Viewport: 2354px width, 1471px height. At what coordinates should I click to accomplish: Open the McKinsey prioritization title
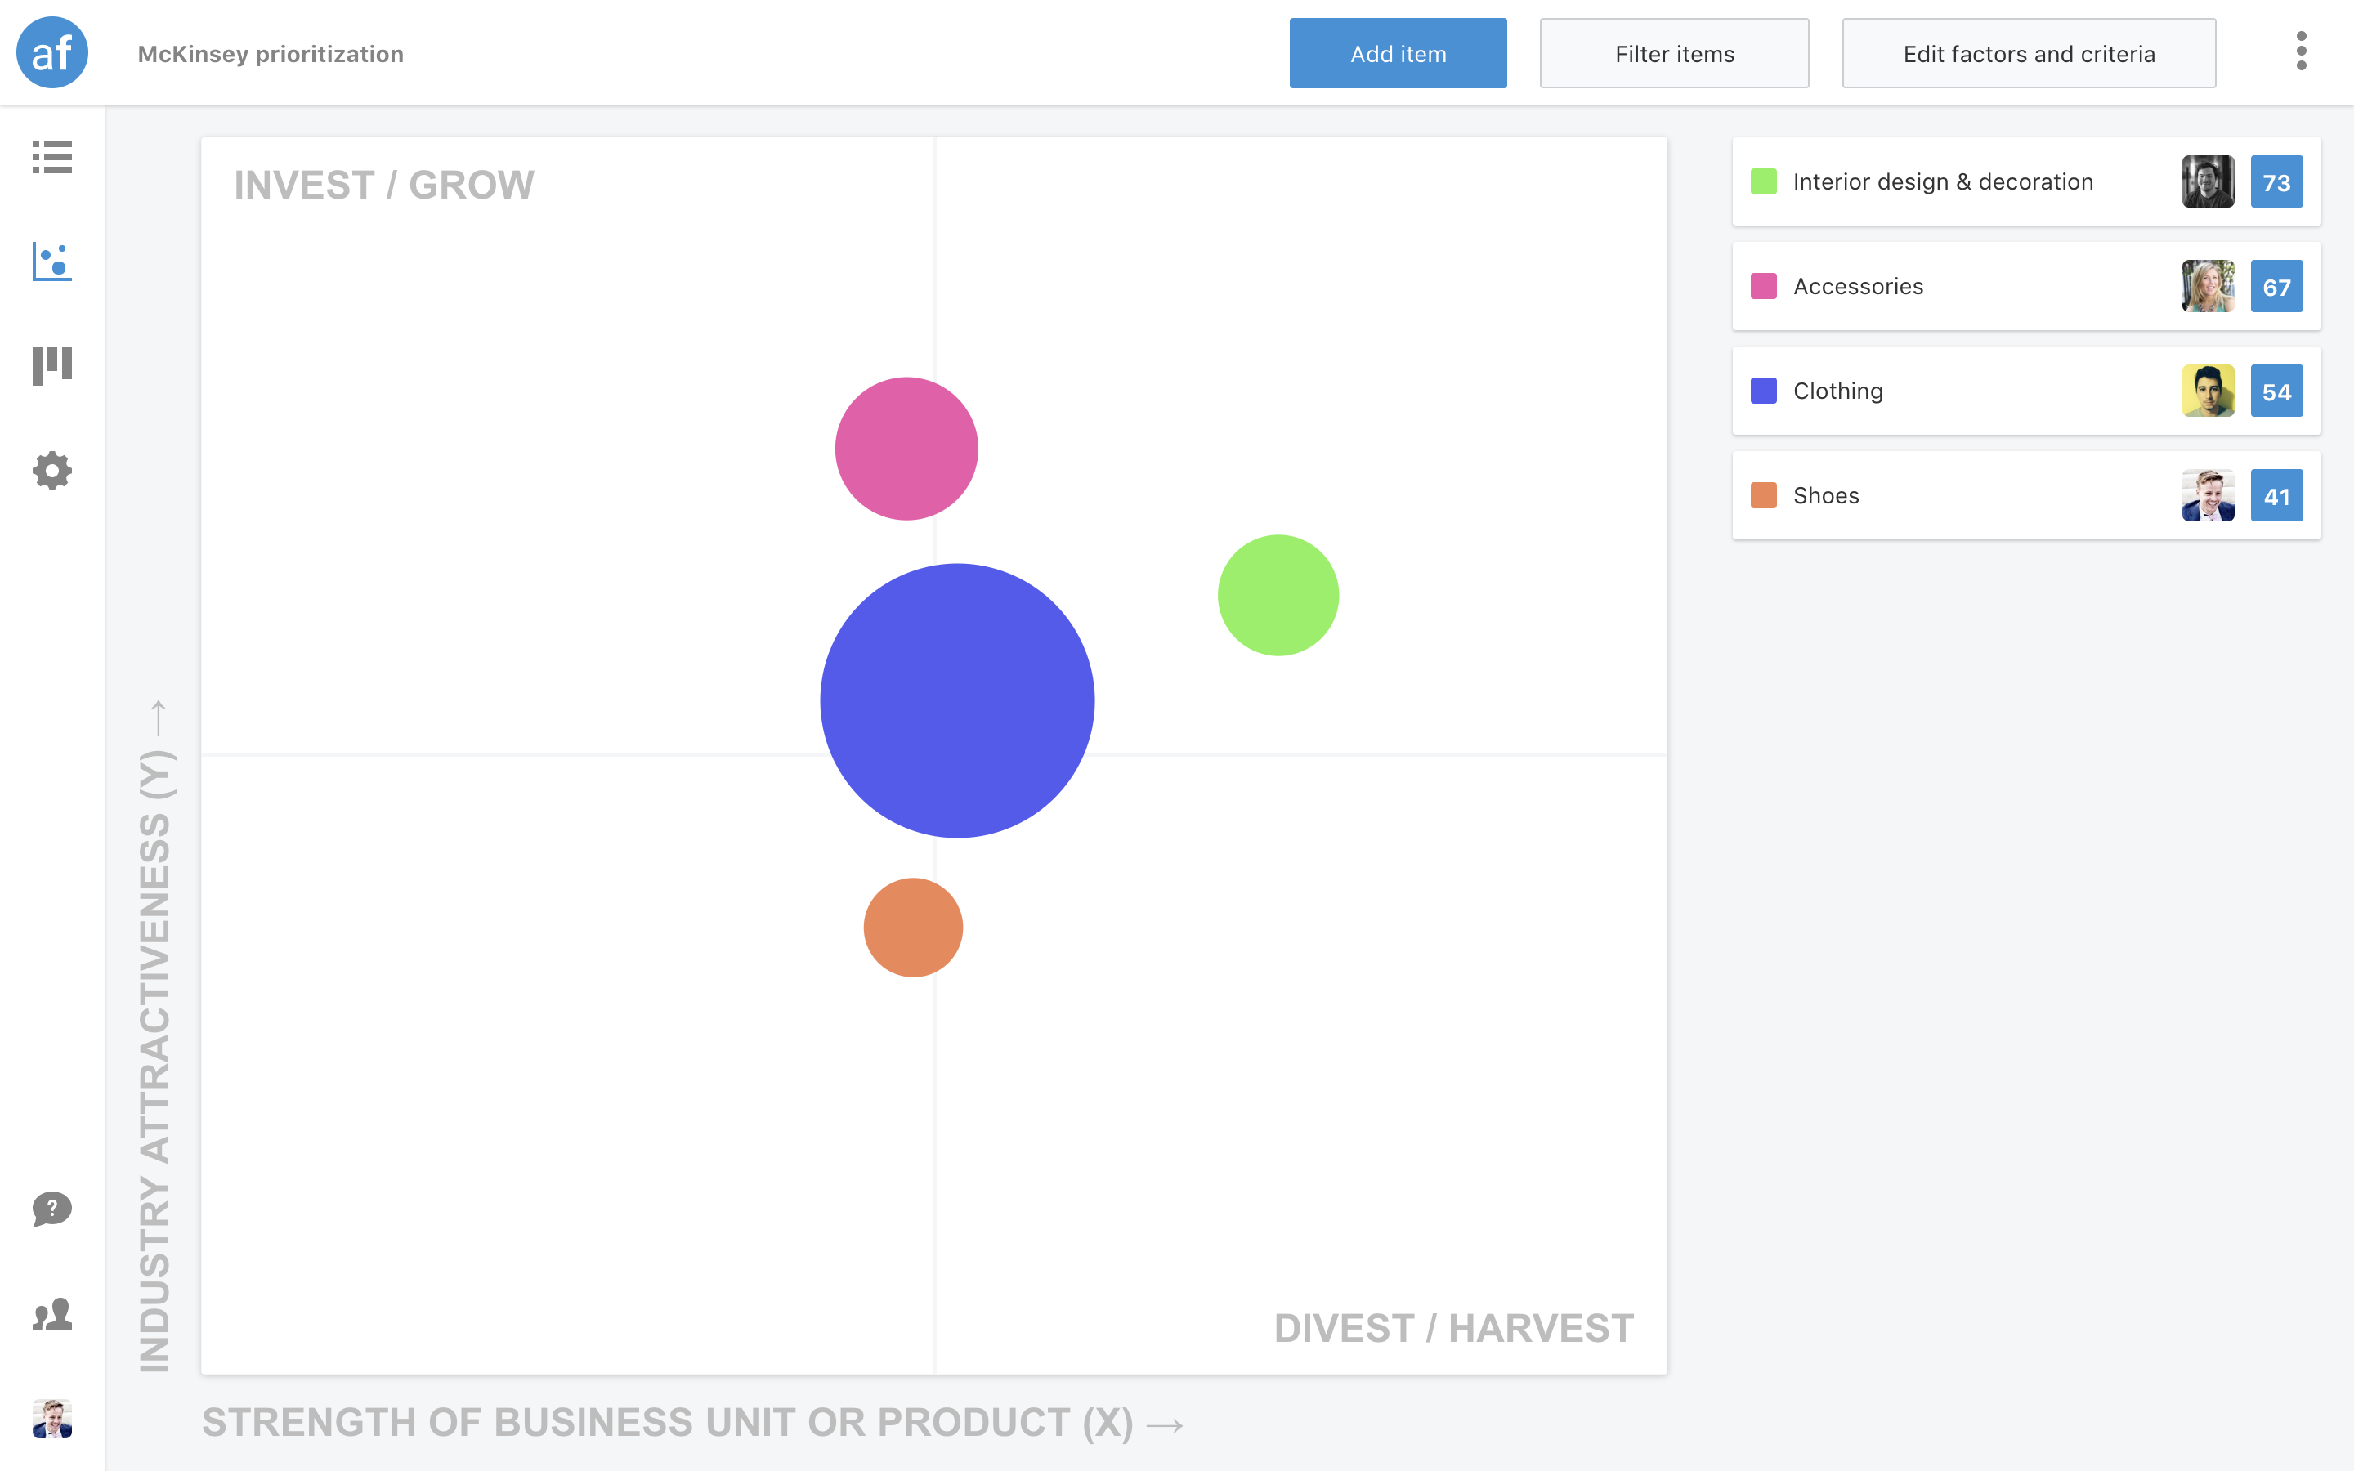(x=270, y=53)
